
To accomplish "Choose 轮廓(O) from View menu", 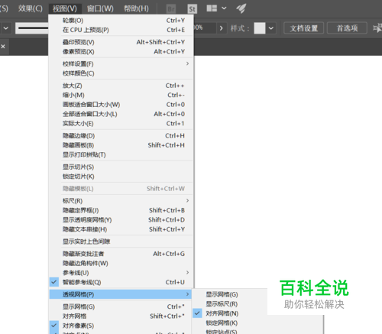I will (x=121, y=21).
